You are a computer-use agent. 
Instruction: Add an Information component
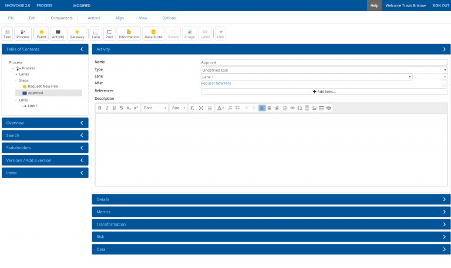[129, 33]
